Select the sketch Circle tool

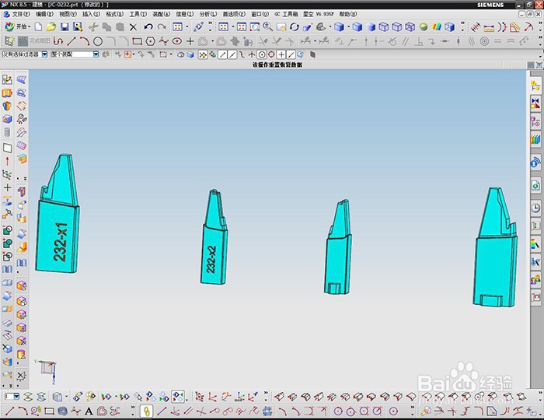click(98, 42)
